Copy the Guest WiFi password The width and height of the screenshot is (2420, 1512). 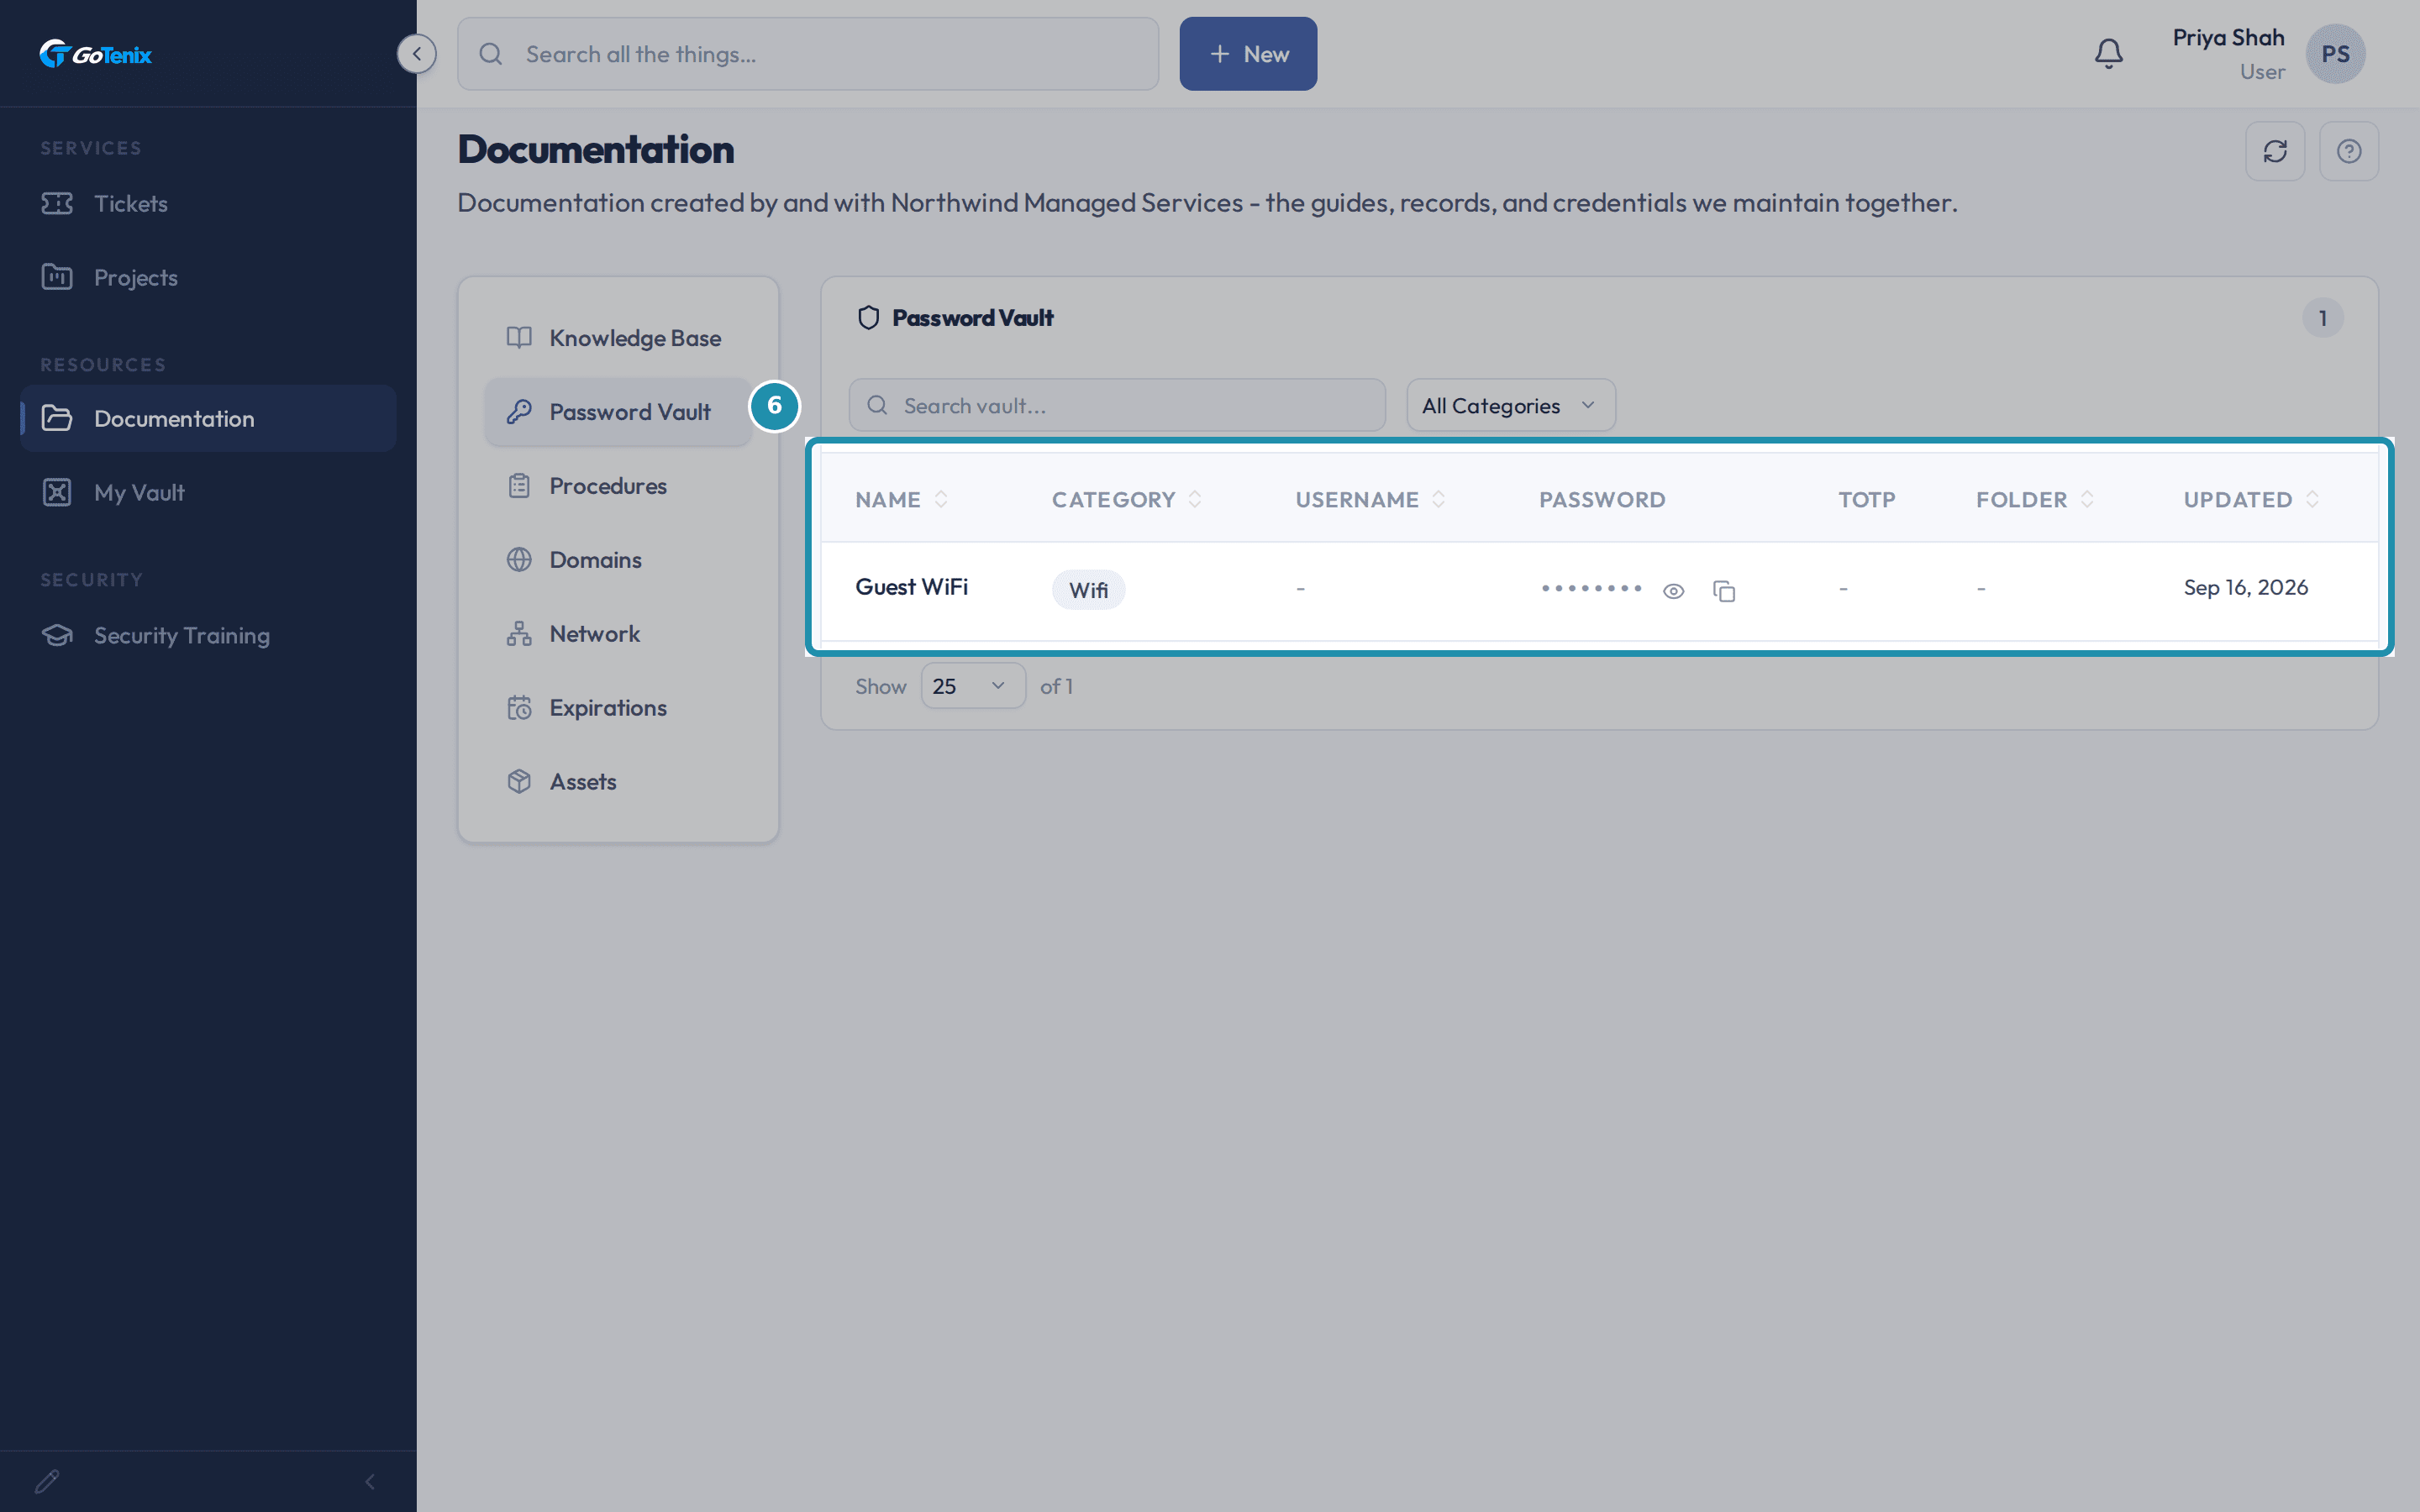click(1724, 591)
